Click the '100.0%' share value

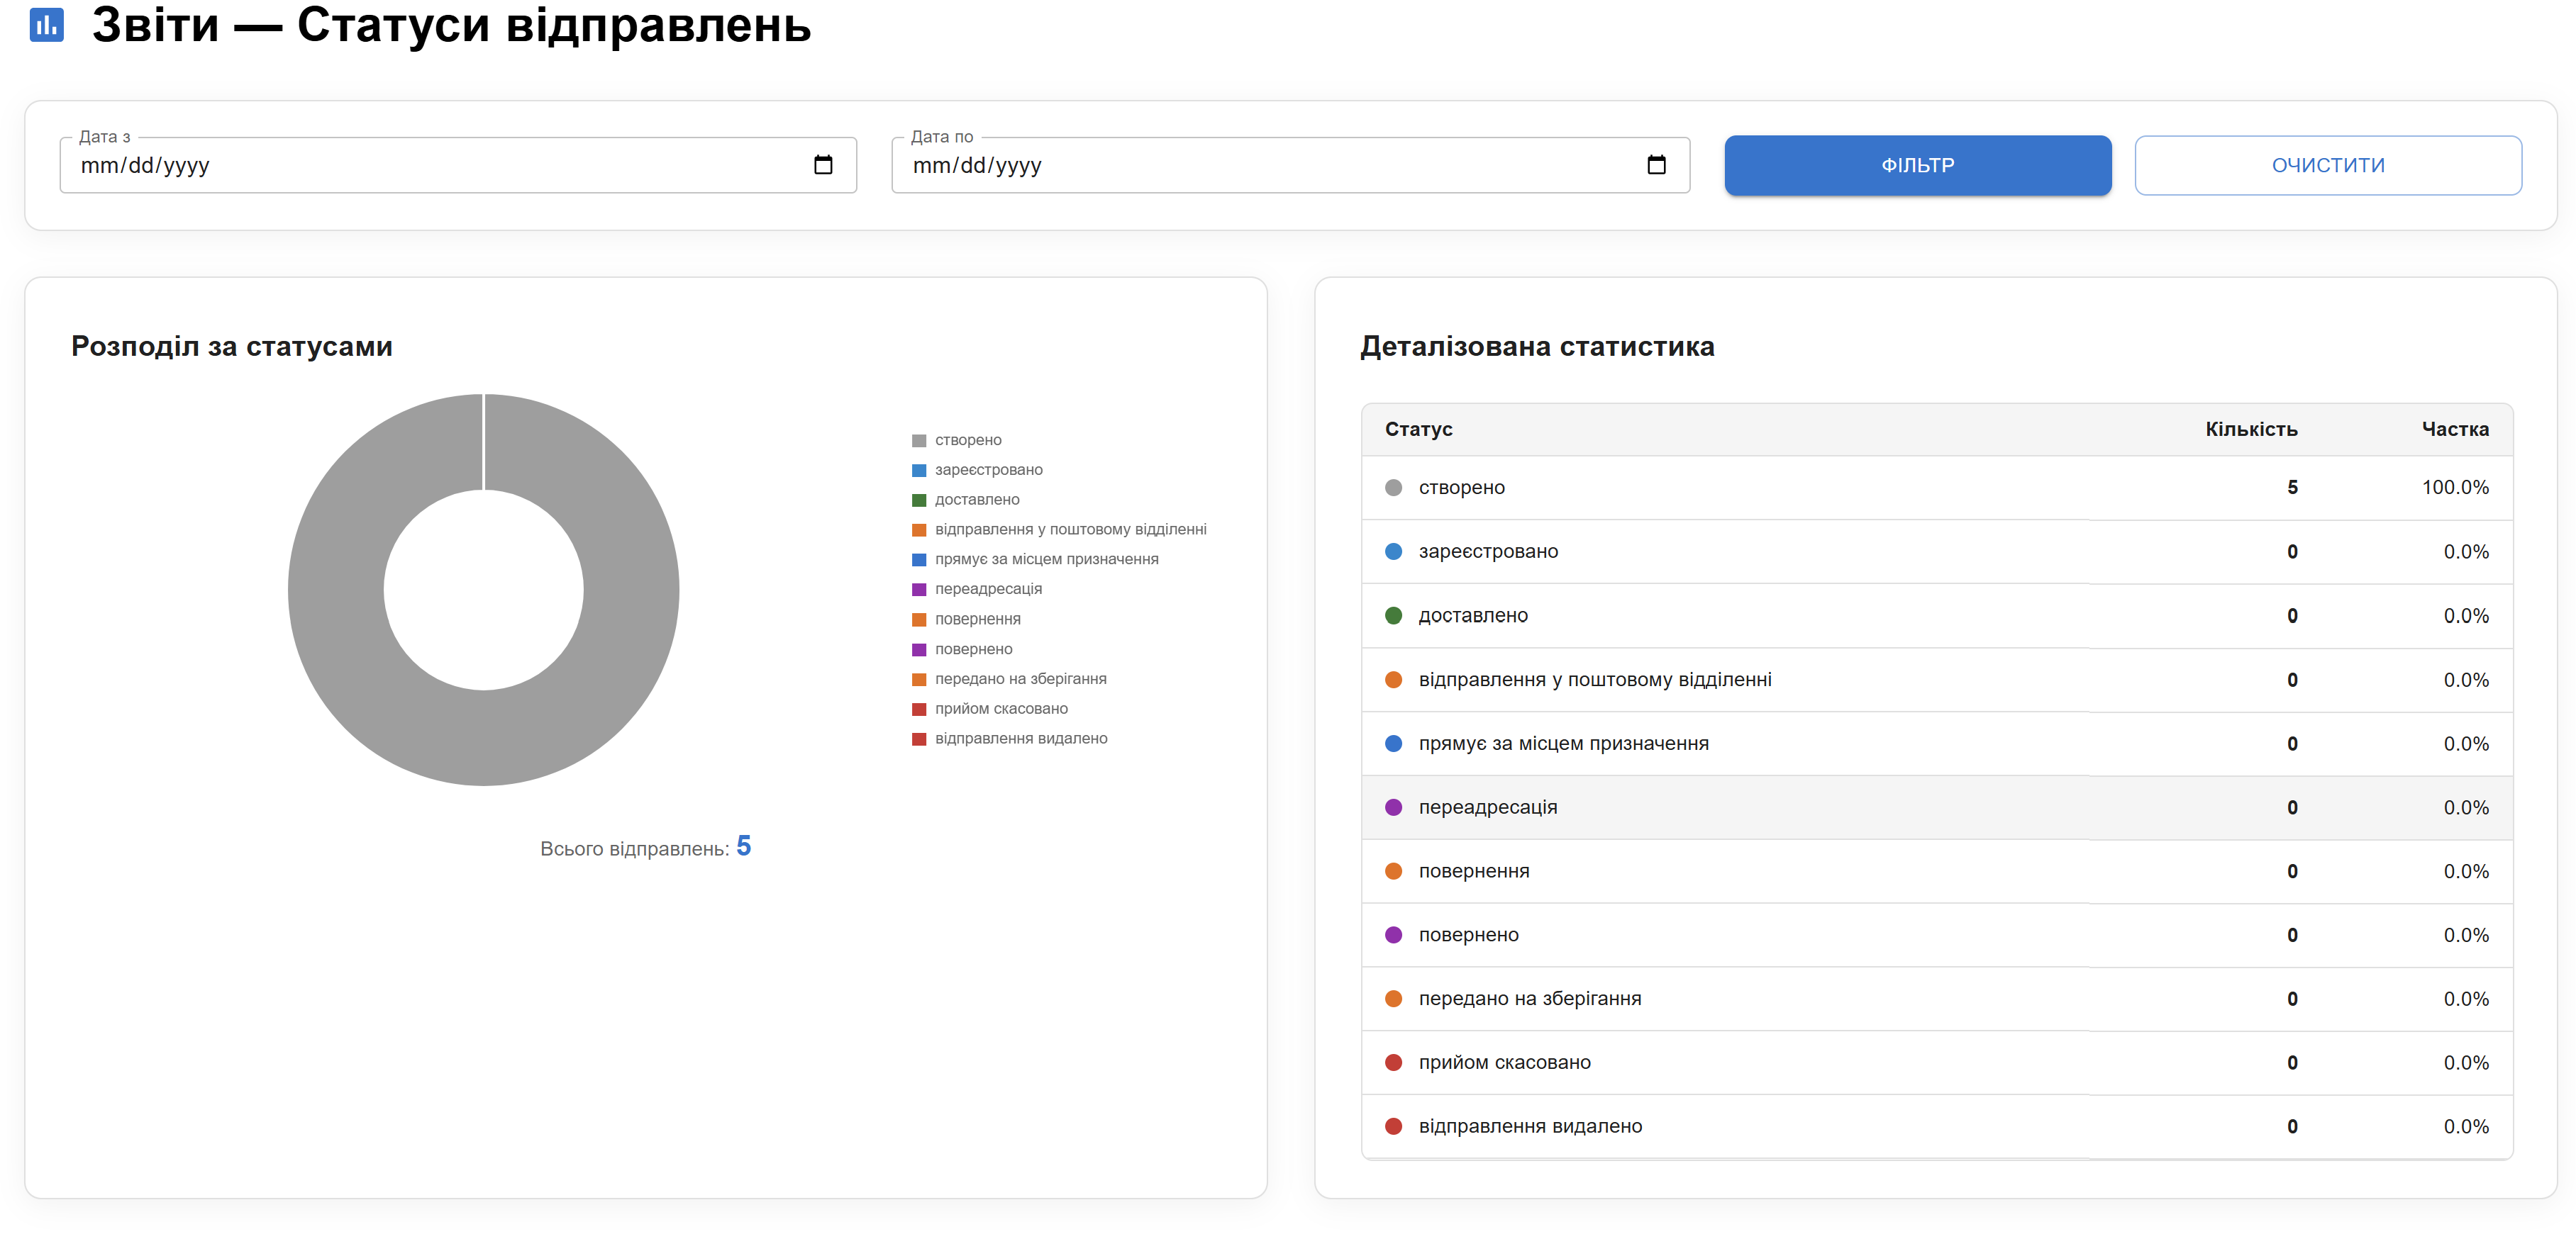[x=2455, y=488]
